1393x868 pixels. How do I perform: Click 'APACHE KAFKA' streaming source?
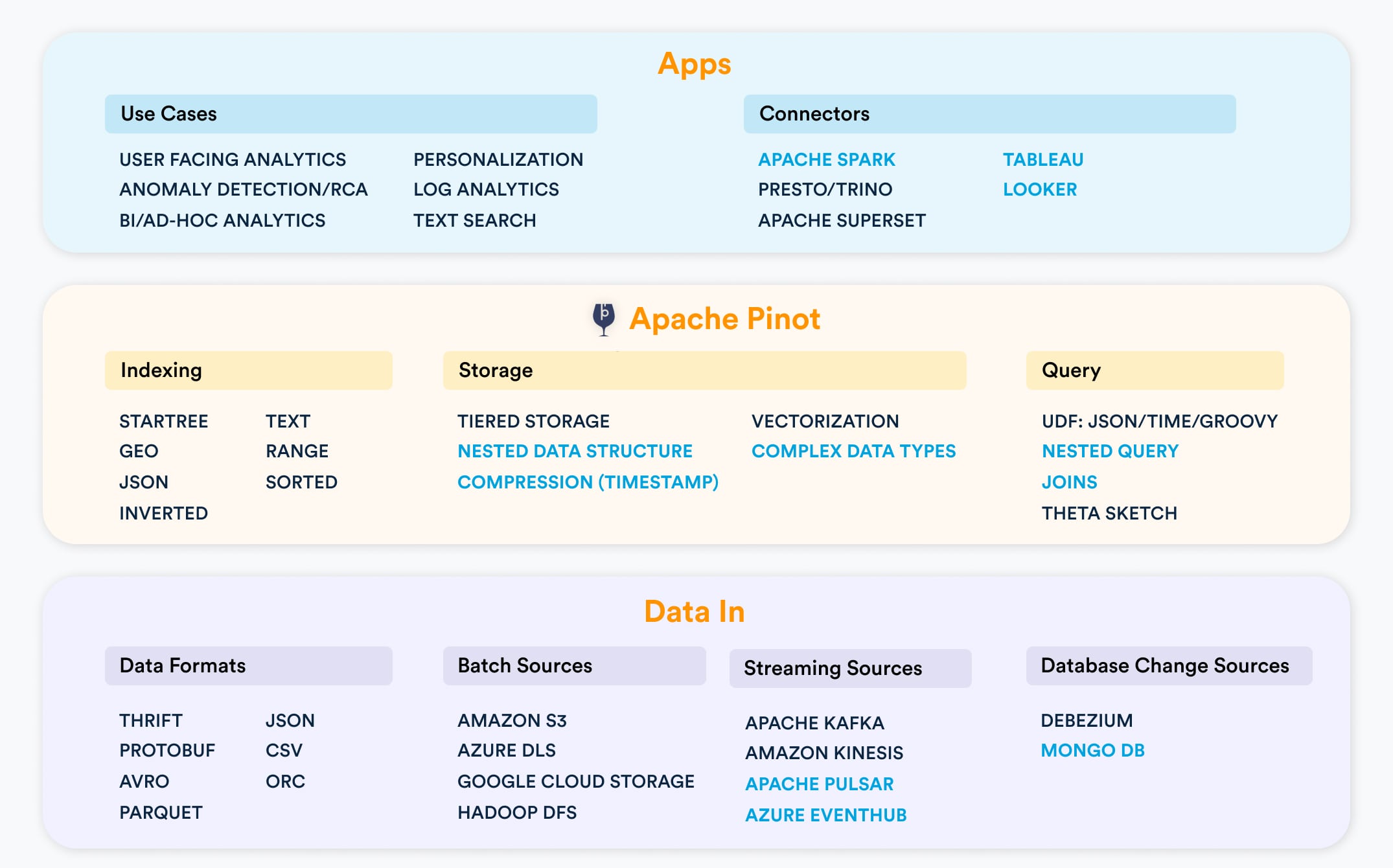[814, 723]
